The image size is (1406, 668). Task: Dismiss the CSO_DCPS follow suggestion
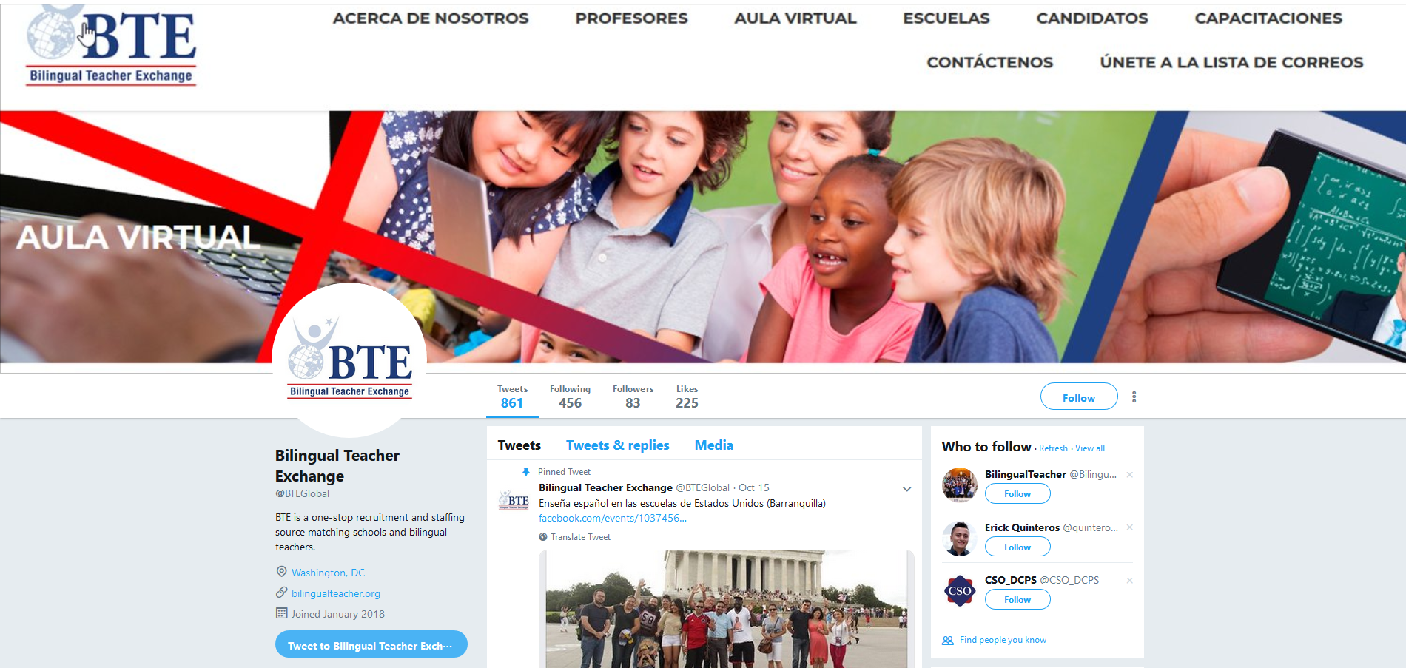[x=1129, y=581]
